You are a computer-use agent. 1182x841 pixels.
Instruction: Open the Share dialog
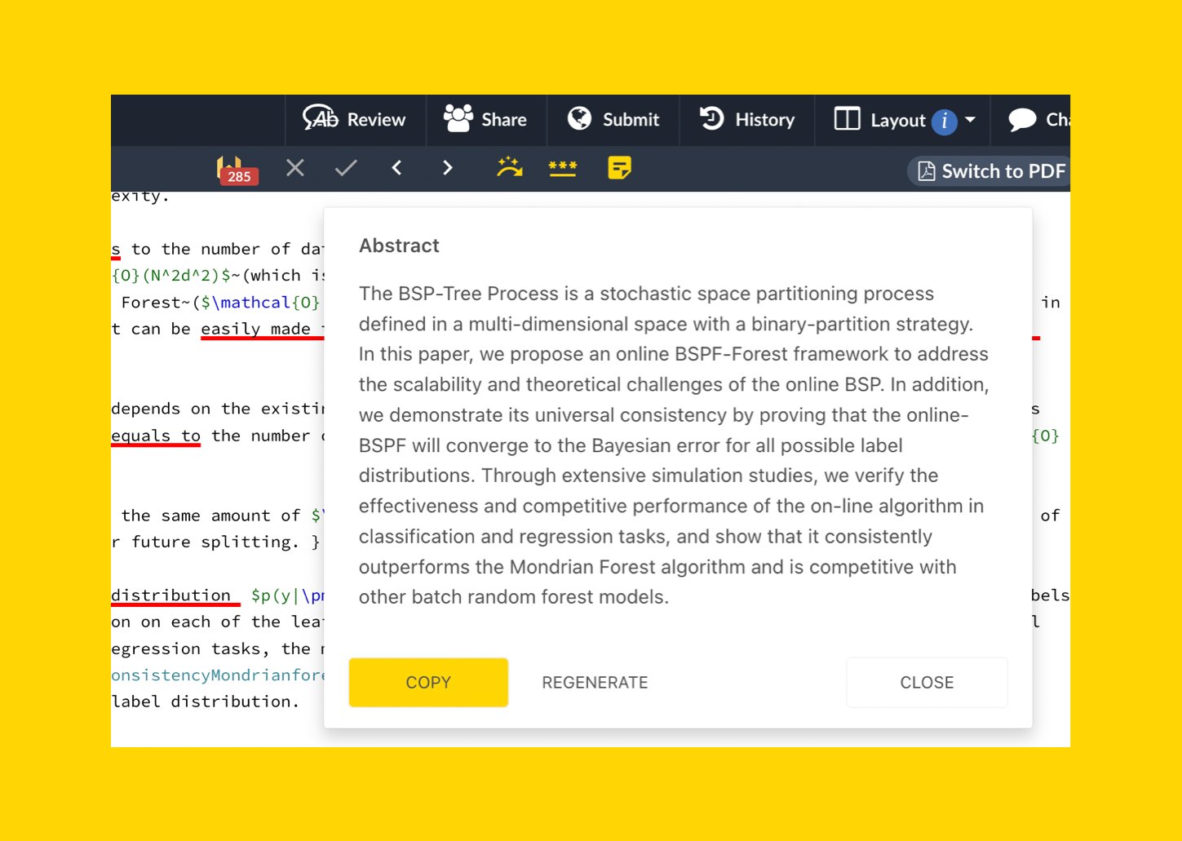pyautogui.click(x=486, y=120)
